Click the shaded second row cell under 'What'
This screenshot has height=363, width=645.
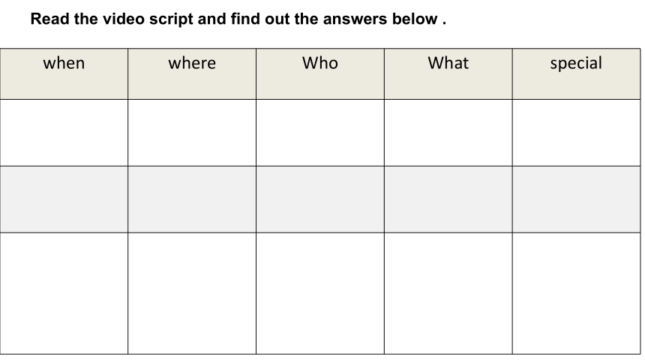click(x=448, y=199)
